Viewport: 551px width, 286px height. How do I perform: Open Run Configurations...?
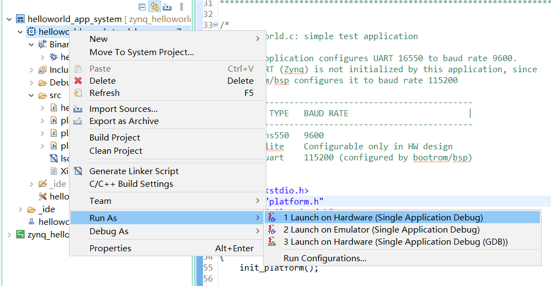point(402,258)
